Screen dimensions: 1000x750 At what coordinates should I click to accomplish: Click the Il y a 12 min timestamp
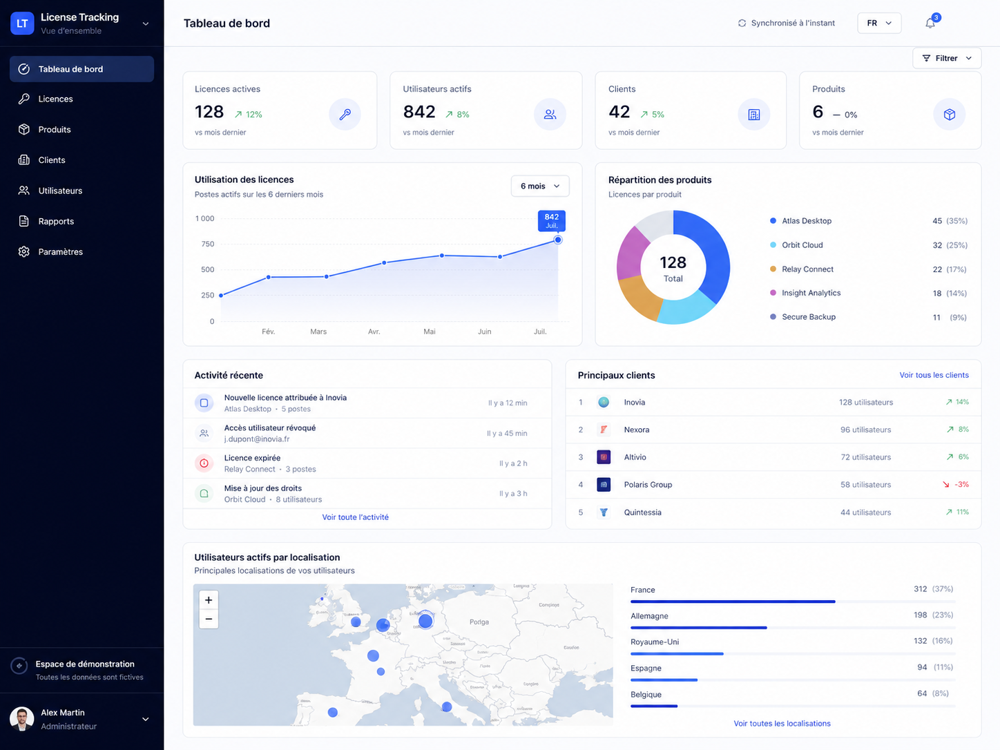coord(508,403)
